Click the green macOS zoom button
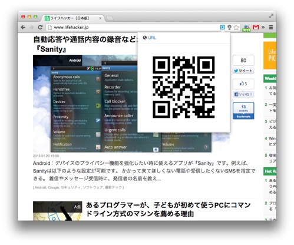This screenshot has height=245, width=294. click(35, 16)
